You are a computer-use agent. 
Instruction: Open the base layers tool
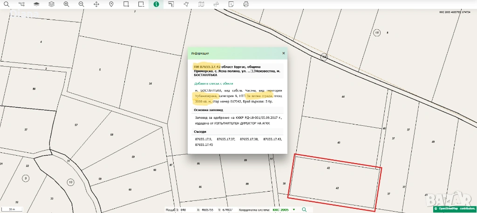[36, 4]
